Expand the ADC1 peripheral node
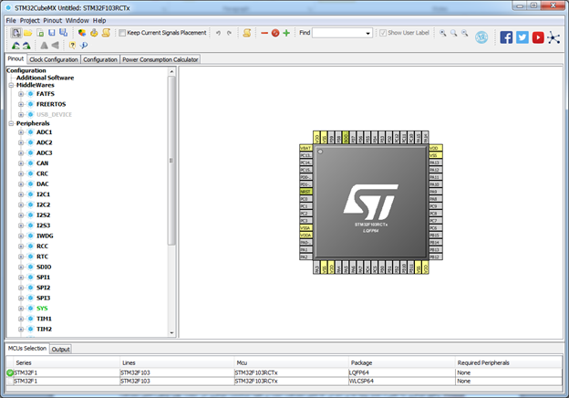The image size is (569, 398). (21, 132)
